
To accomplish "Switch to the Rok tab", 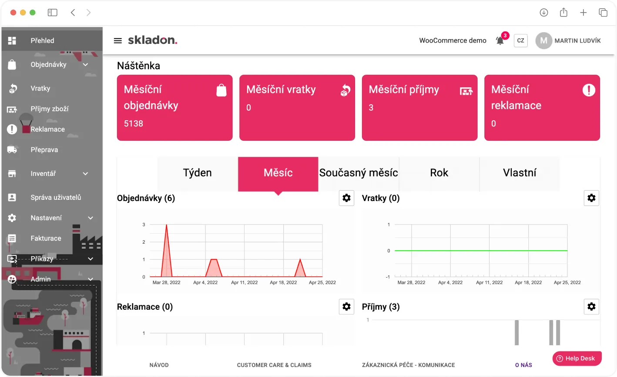I will pos(439,172).
